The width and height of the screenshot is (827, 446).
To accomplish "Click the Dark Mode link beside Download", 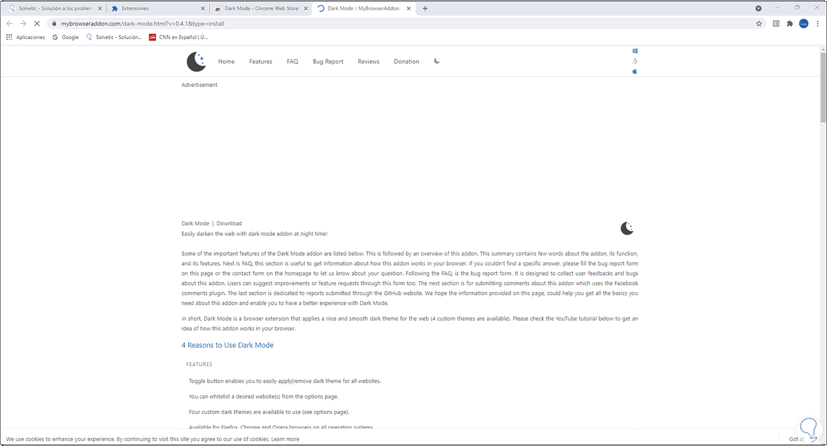I will click(x=195, y=223).
